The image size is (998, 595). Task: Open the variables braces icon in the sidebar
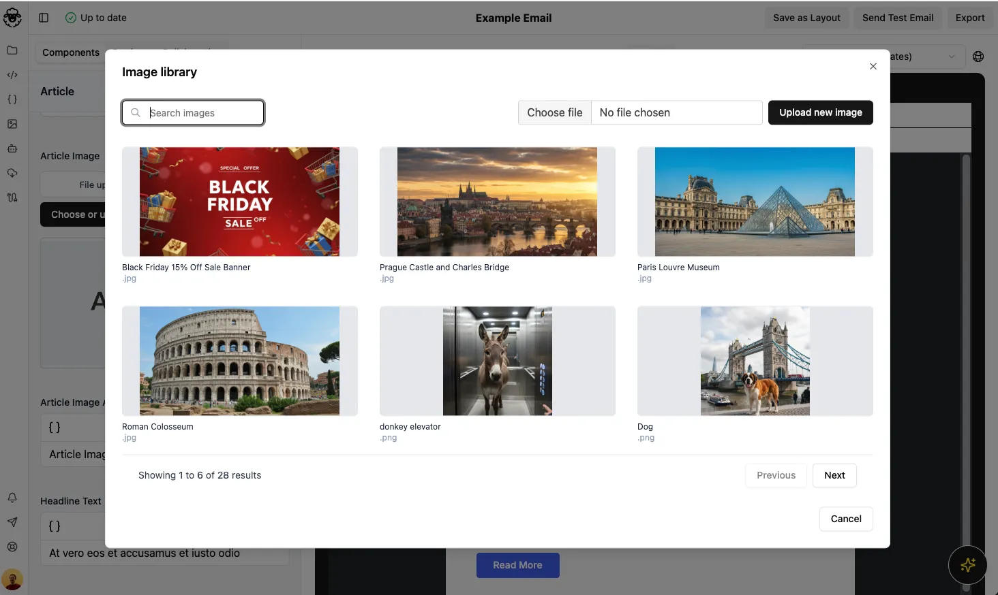pyautogui.click(x=12, y=99)
